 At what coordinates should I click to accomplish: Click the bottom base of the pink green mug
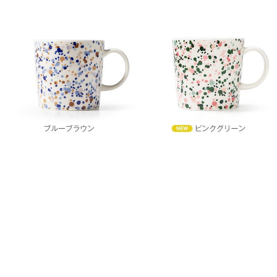pyautogui.click(x=208, y=109)
